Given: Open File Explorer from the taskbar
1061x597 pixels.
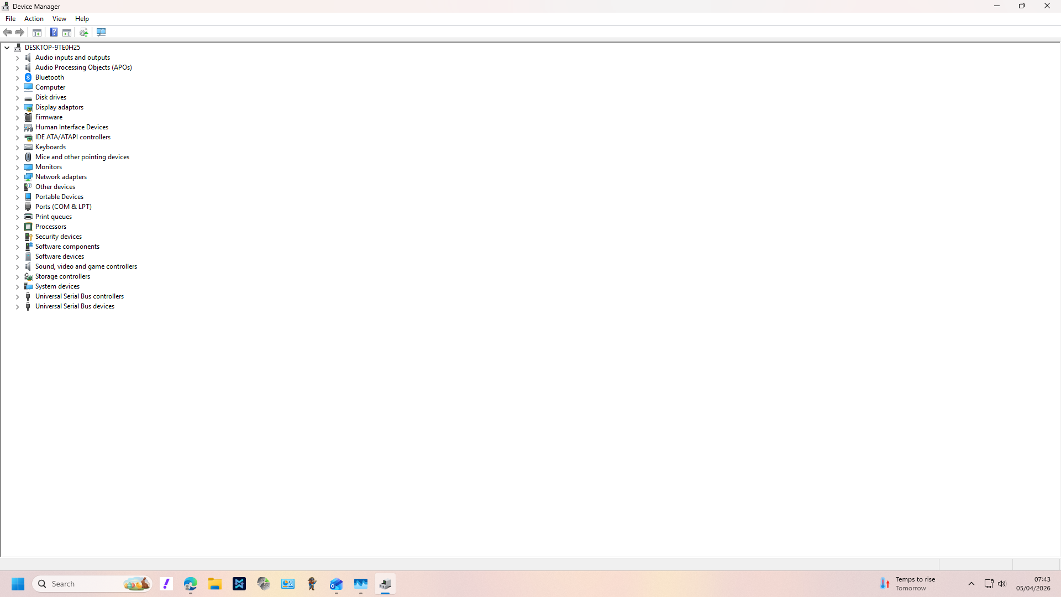Looking at the screenshot, I should pos(215,584).
